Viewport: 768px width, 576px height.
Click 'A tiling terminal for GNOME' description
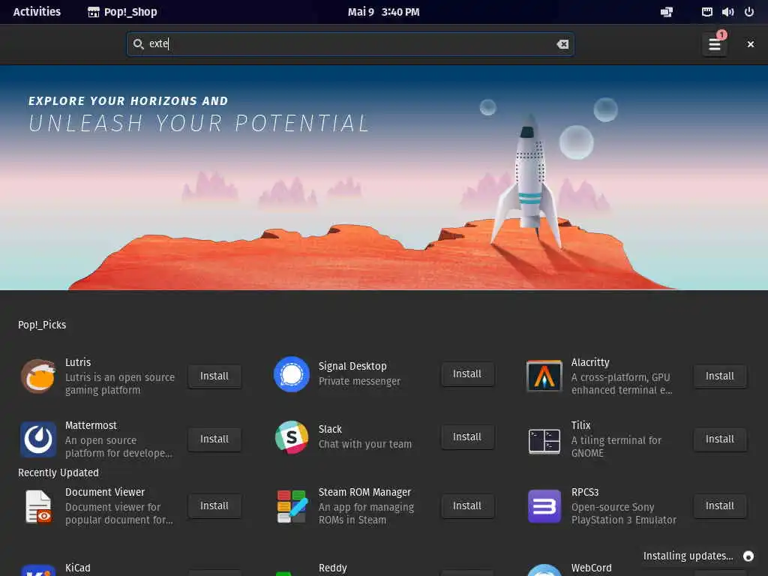tap(616, 447)
